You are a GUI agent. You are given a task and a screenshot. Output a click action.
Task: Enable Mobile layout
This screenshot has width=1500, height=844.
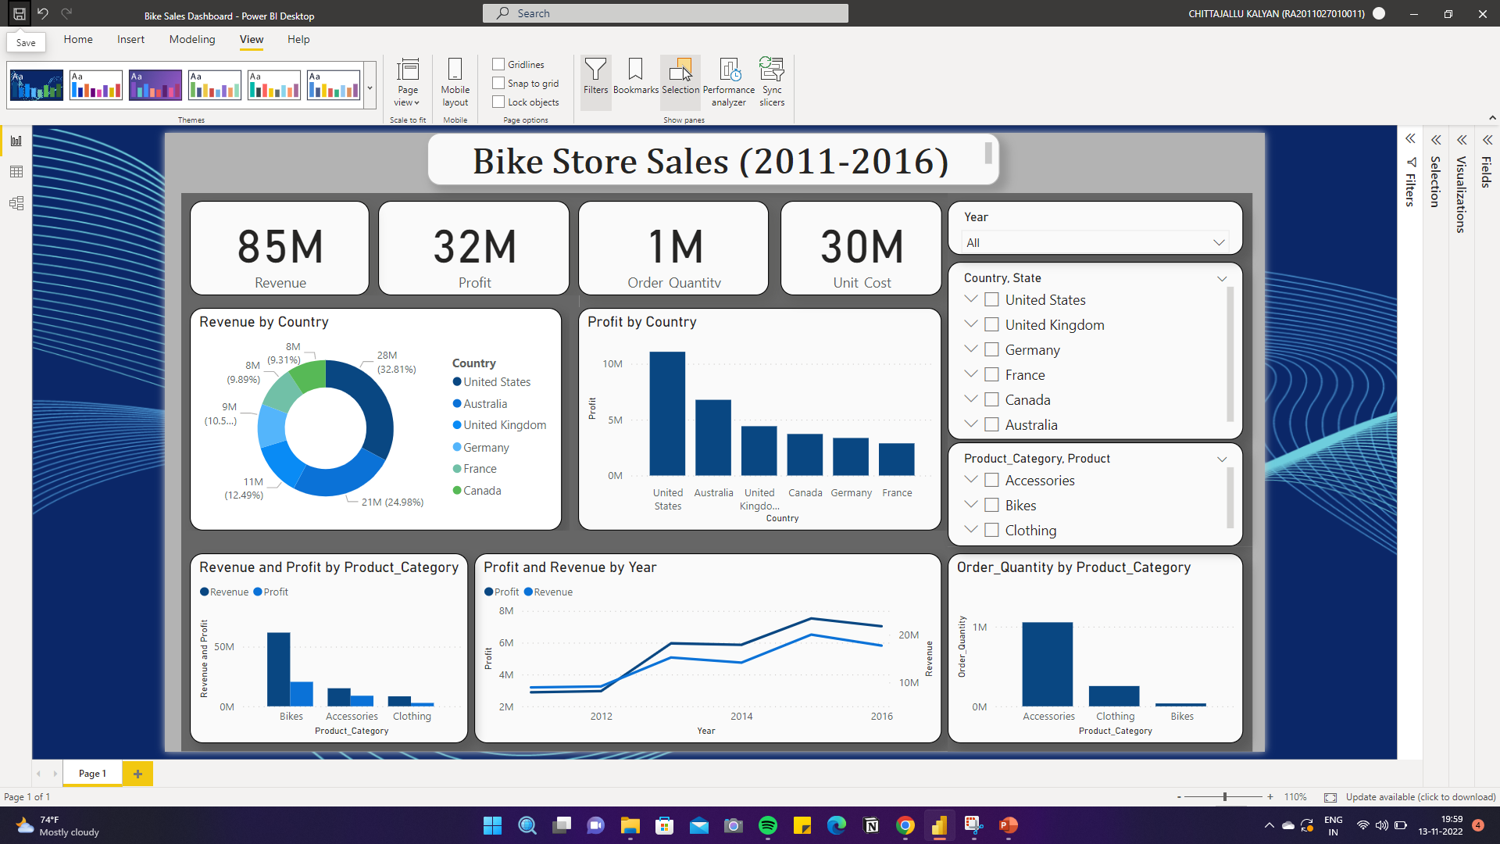tap(455, 81)
